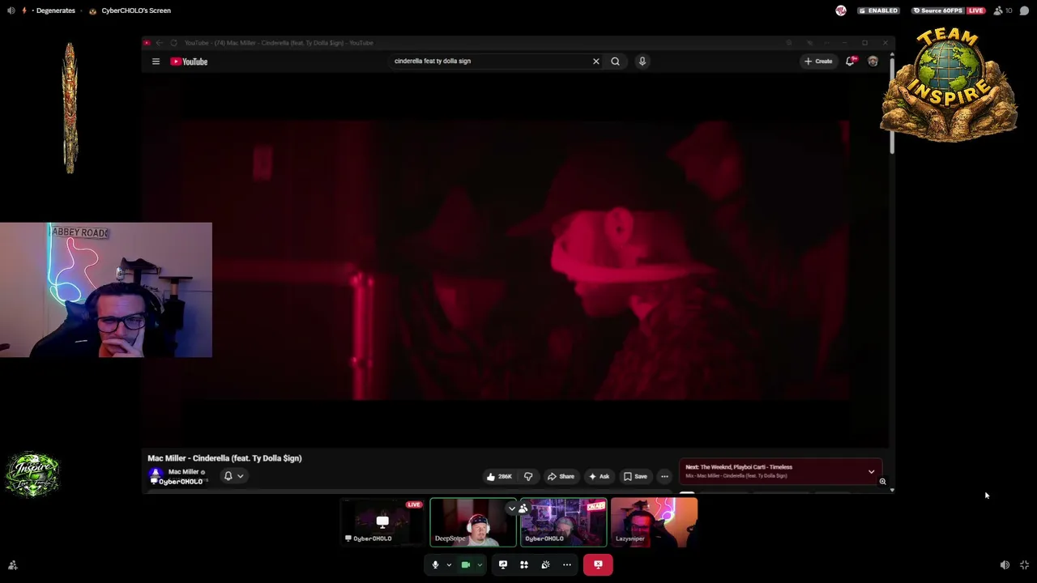Viewport: 1037px width, 583px height.
Task: Expand the Next up playlist panel
Action: point(871,471)
